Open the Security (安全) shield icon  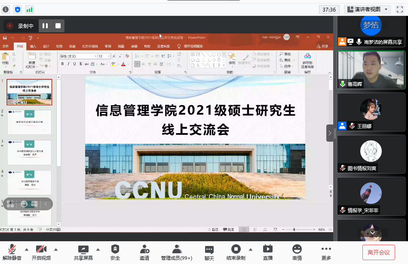[115, 249]
